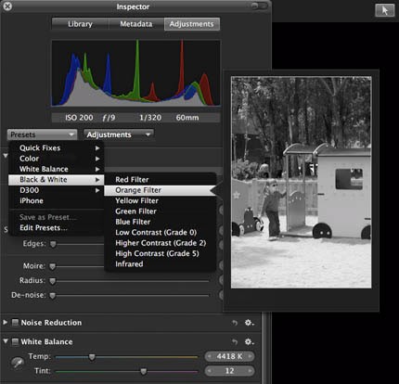Open the Black & White presets submenu
399x384 pixels.
click(x=56, y=180)
